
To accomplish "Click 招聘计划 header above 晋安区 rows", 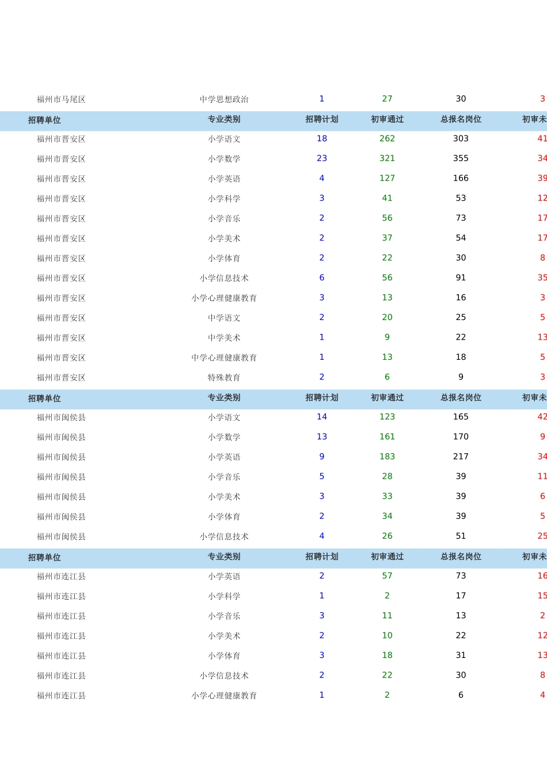I will click(322, 119).
